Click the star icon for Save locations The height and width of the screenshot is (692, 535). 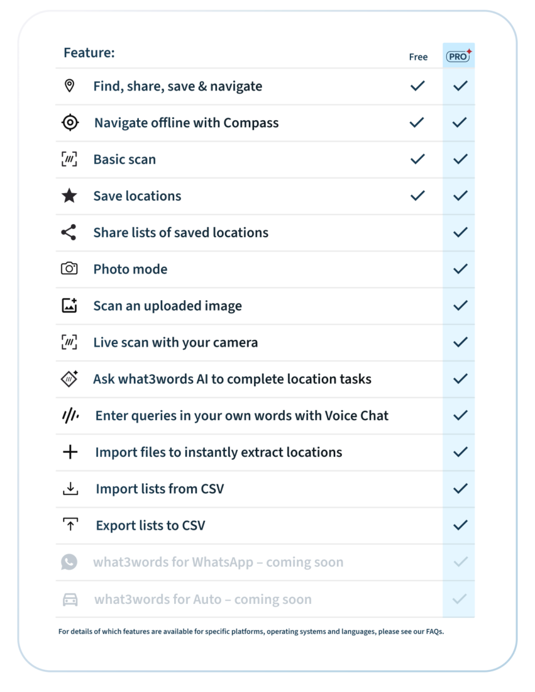[69, 196]
